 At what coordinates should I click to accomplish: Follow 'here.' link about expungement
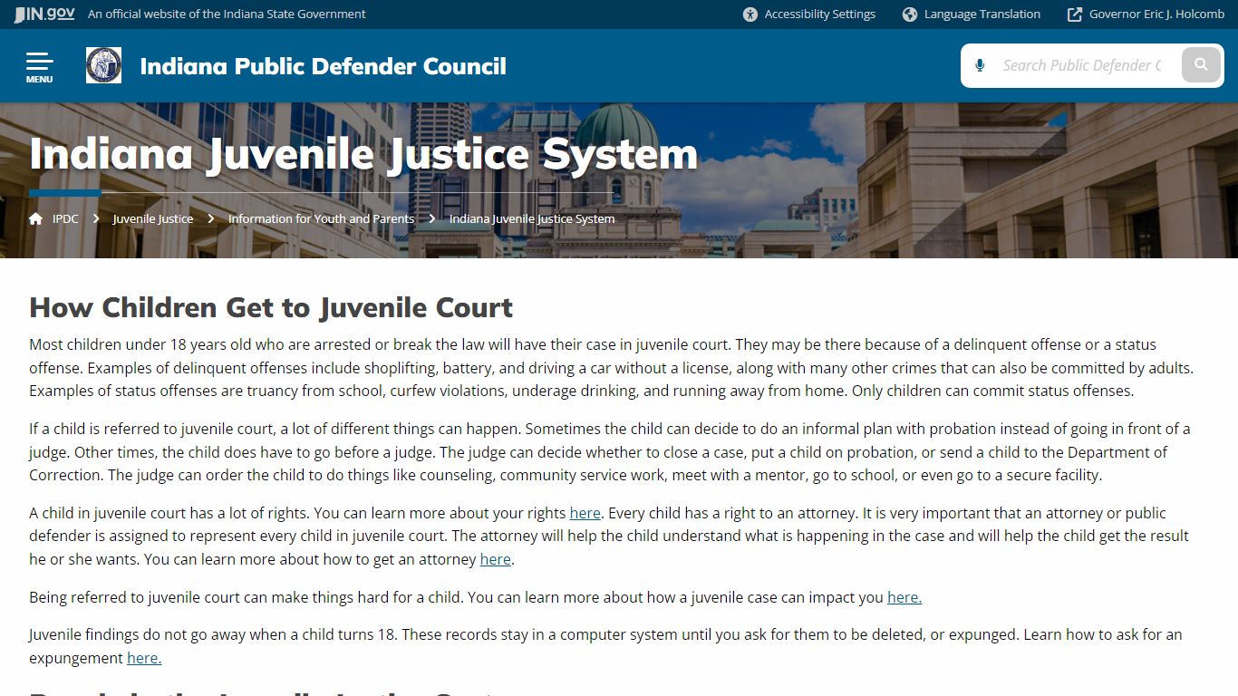144,658
